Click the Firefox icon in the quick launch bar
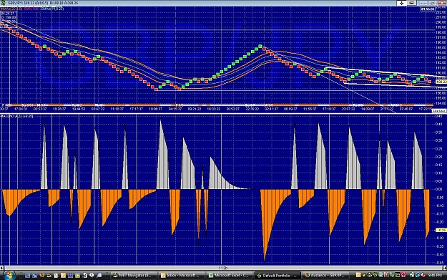Viewport: 447px width, 280px height. [x=42, y=276]
